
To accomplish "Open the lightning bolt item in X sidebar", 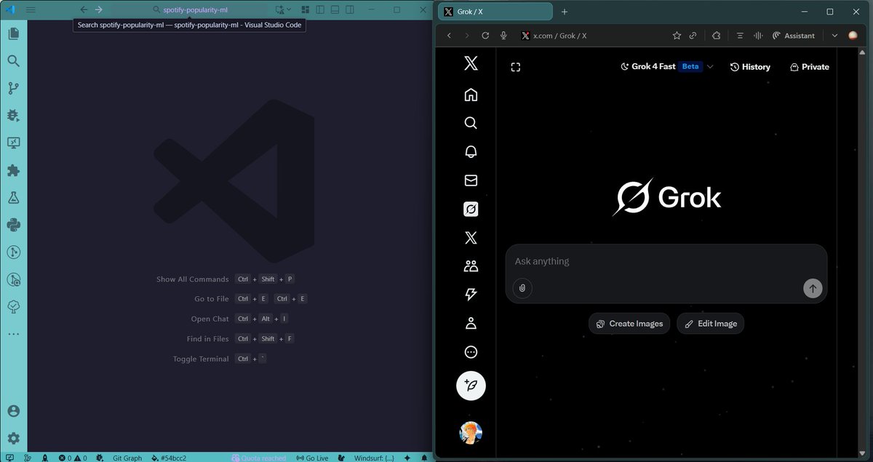I will pyautogui.click(x=471, y=295).
